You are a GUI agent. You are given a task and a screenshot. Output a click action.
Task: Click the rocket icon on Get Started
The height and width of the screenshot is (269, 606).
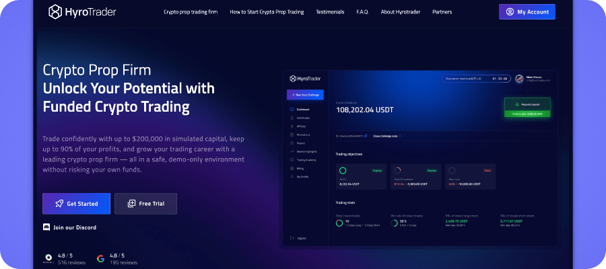(x=59, y=204)
